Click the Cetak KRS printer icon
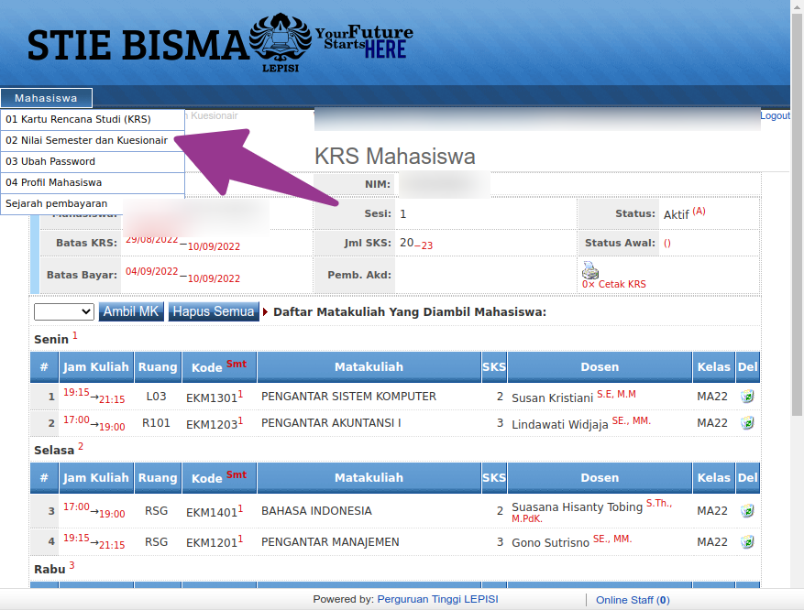 (590, 270)
